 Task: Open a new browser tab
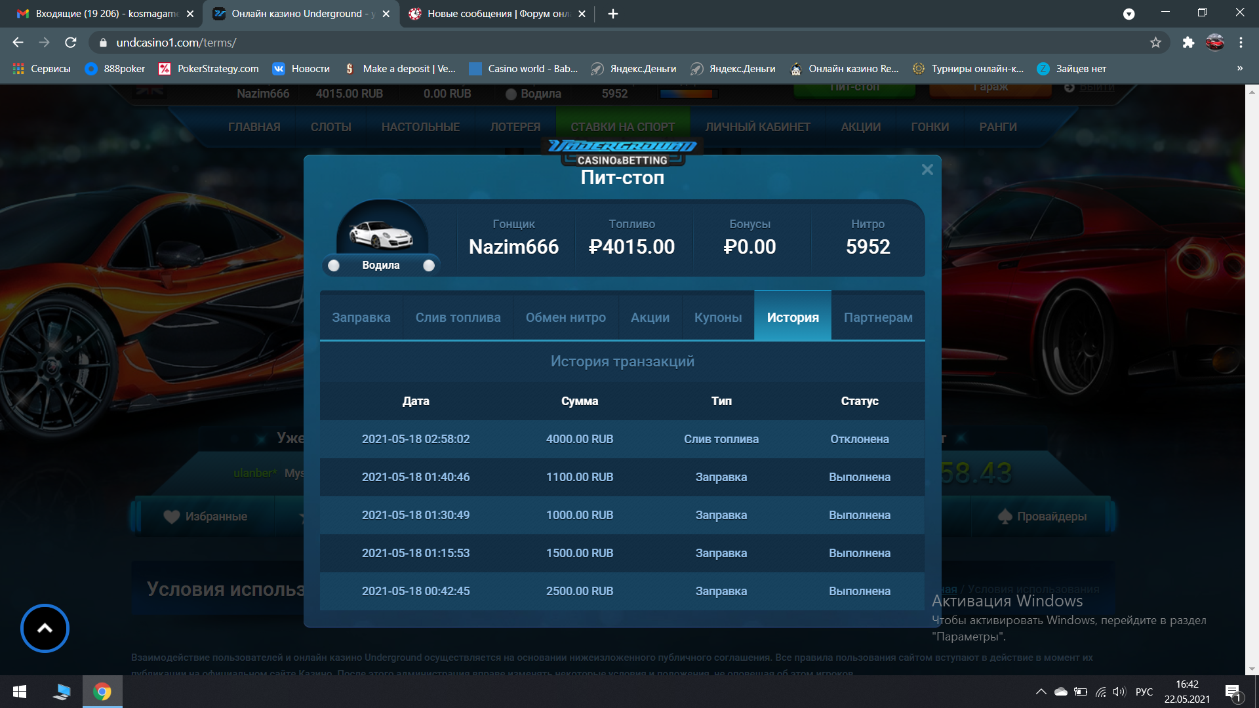pos(613,14)
